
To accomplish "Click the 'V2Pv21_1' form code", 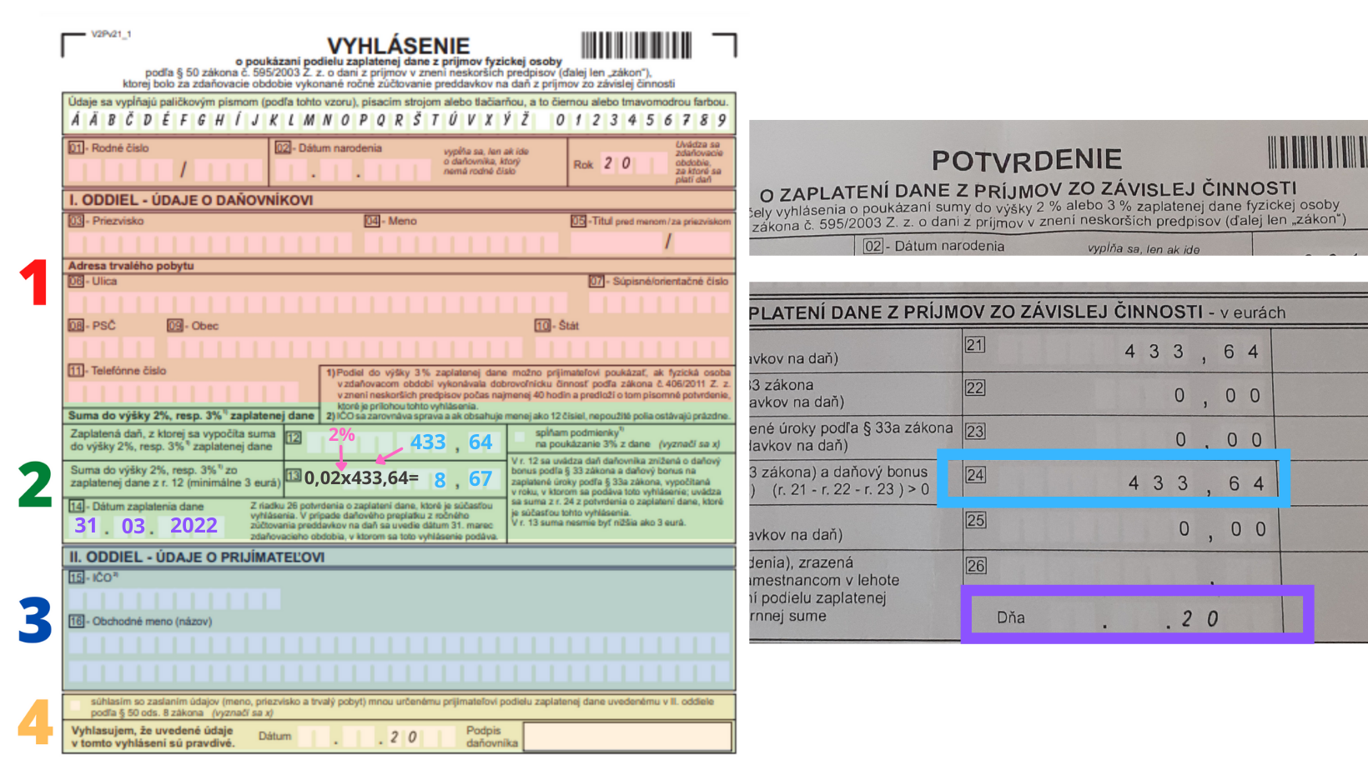I will (111, 34).
